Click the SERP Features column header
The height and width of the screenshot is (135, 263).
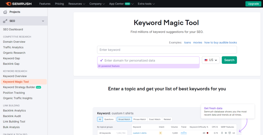[228, 127]
